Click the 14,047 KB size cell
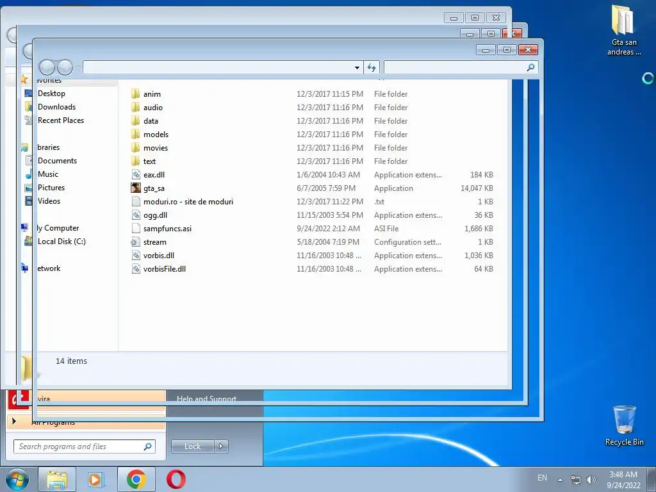 click(477, 188)
